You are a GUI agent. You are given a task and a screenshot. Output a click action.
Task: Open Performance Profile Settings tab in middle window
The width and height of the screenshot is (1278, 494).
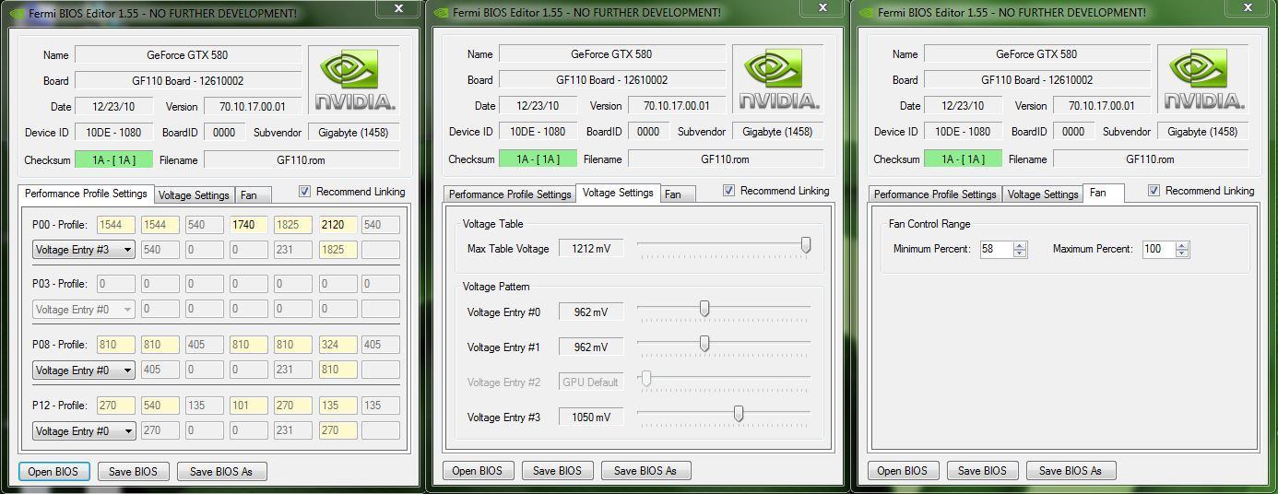510,194
